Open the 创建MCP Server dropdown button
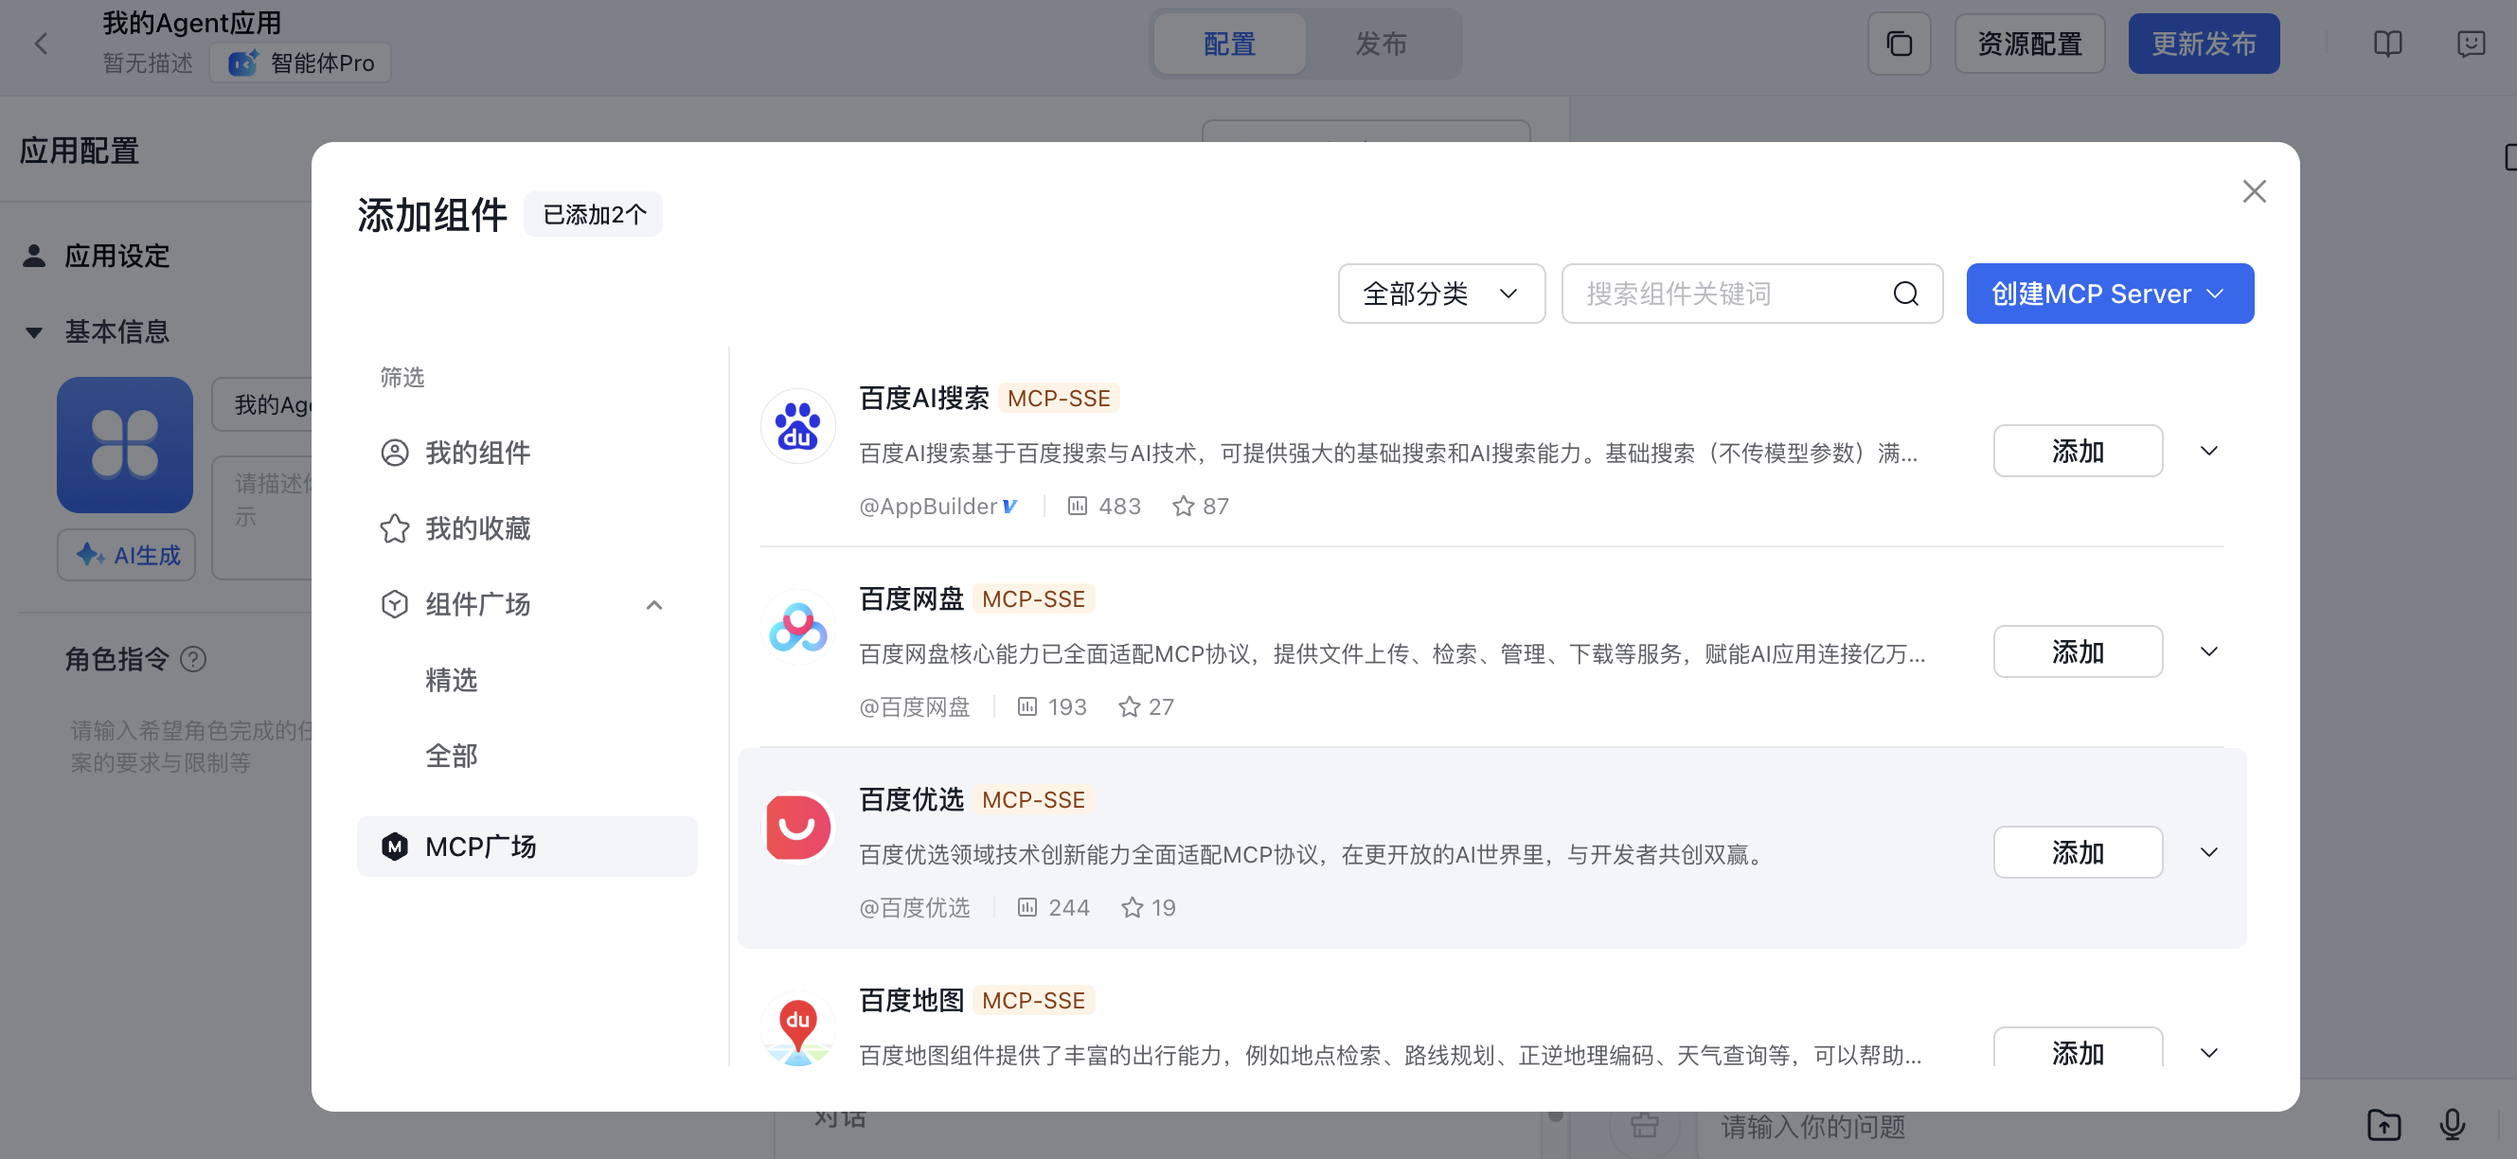 (x=2109, y=294)
